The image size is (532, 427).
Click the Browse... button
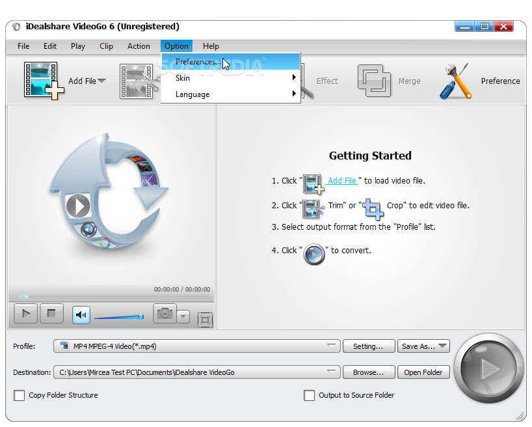369,372
